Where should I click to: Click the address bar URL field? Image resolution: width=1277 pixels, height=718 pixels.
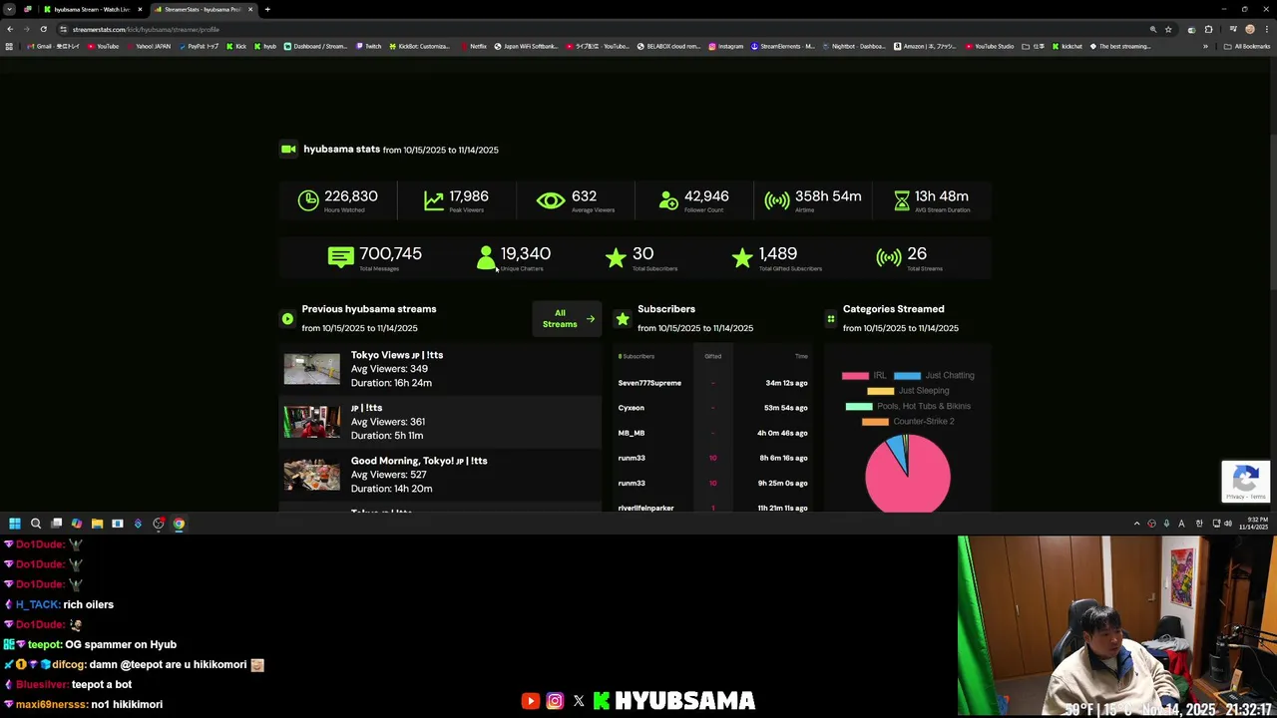tap(599, 29)
